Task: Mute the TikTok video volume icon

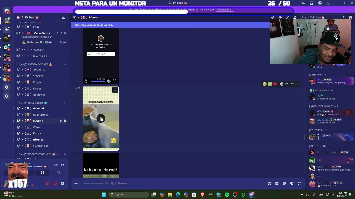Action: [109, 81]
